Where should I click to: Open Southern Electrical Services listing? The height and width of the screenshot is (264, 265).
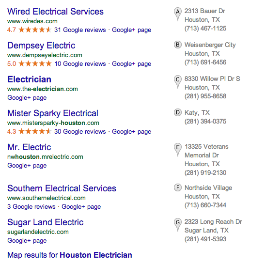point(62,188)
